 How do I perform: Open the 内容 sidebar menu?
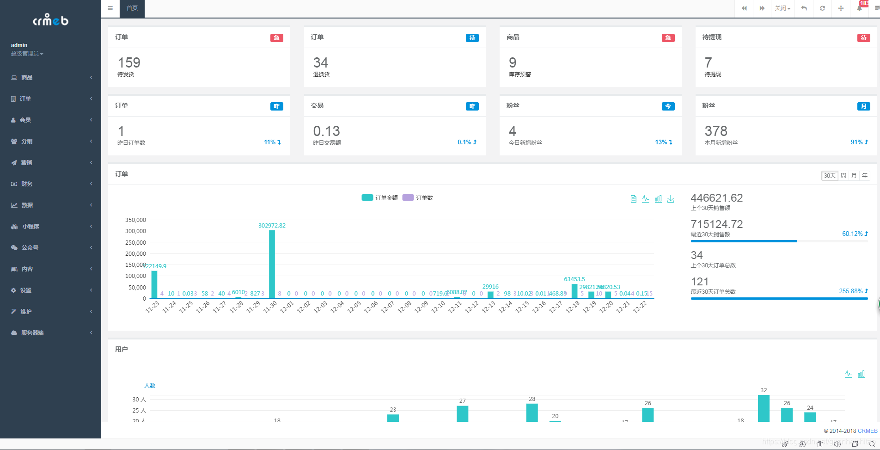point(51,269)
